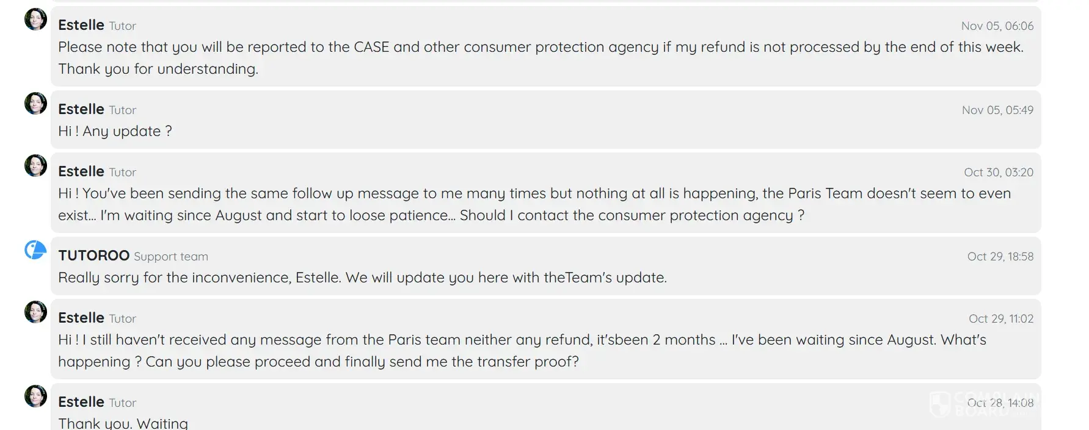Viewport: 1089px width, 430px height.
Task: Click the "Oct 30, 03:20" timestamp
Action: pos(999,173)
